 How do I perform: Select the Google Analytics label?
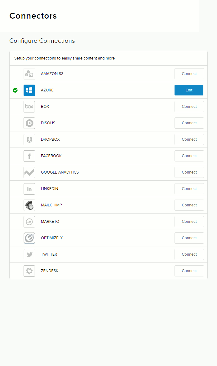click(60, 172)
